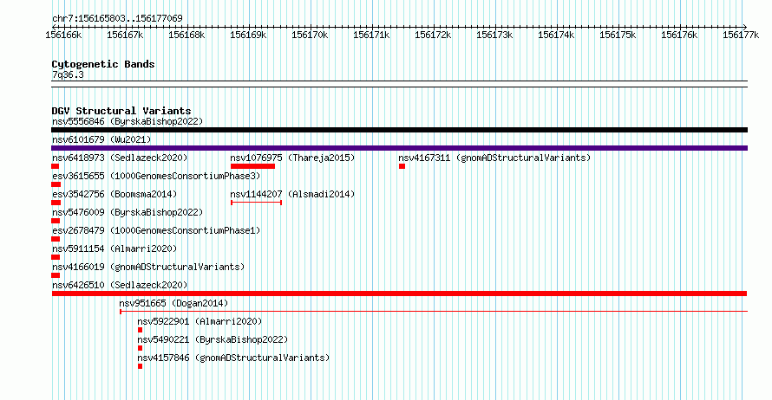Image resolution: width=772 pixels, height=400 pixels.
Task: Open esv3615655 (1000GenomesConsortiumPhase3) label
Action: pyautogui.click(x=156, y=176)
